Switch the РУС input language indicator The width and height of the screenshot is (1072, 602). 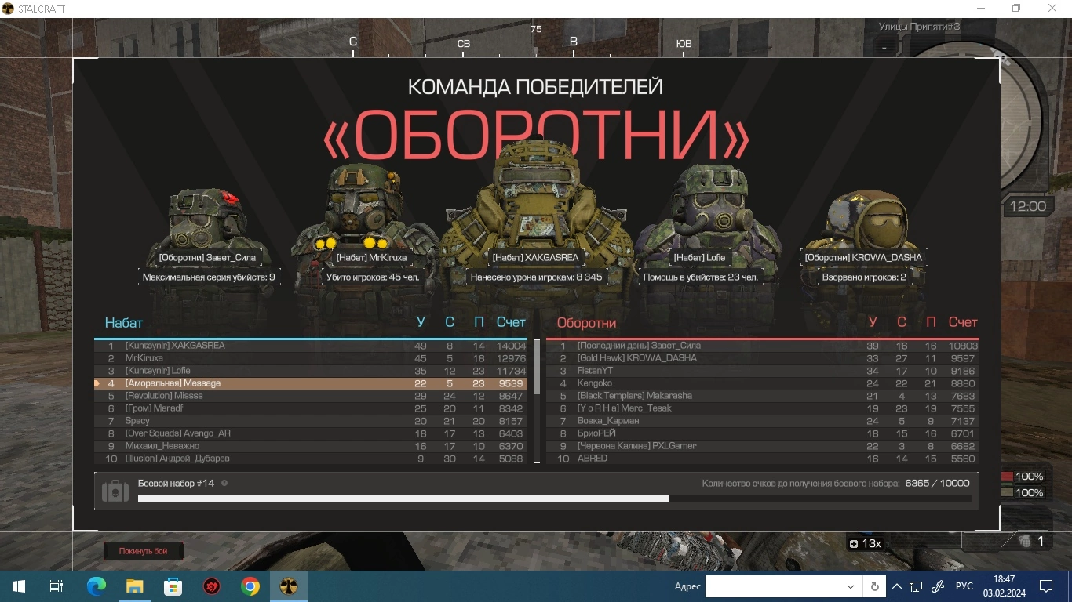[964, 586]
